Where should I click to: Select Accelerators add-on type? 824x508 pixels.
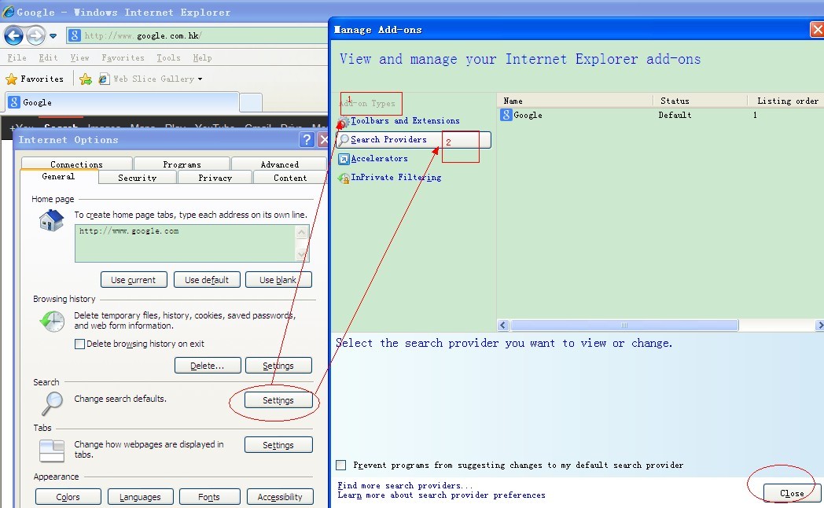pos(380,159)
